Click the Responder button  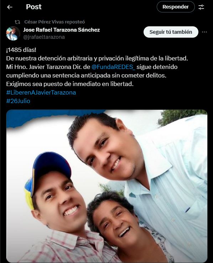[176, 7]
